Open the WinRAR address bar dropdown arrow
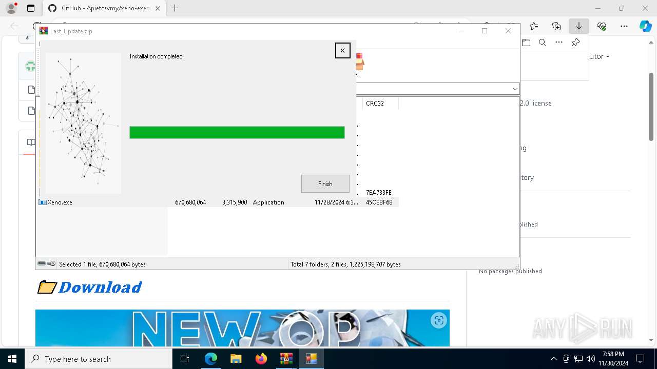Screen dimensions: 657x369 pos(515,89)
